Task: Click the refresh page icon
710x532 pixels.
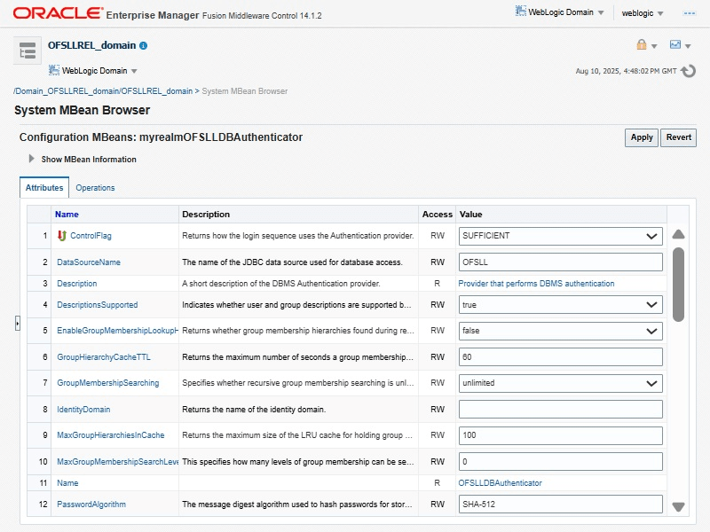Action: pyautogui.click(x=689, y=71)
